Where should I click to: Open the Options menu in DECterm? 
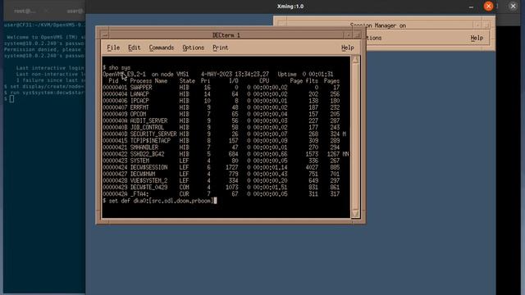tap(194, 48)
